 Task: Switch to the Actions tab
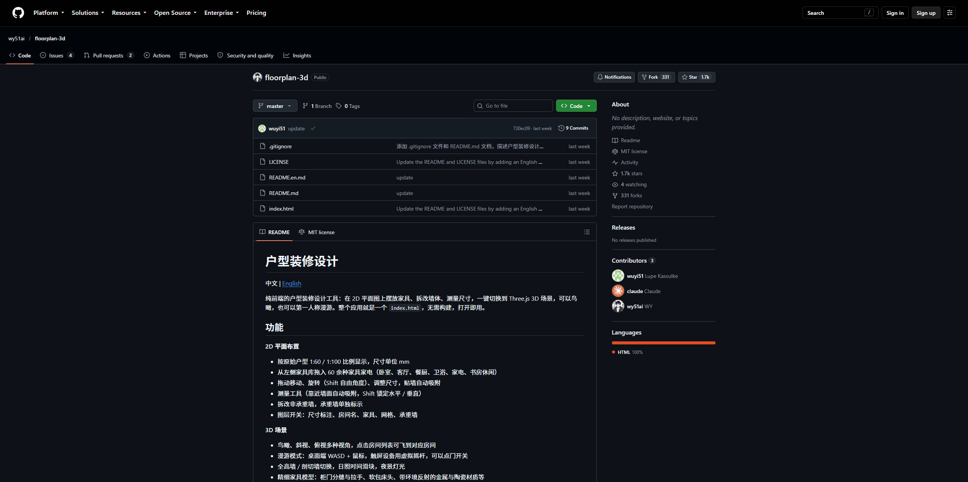[x=157, y=55]
